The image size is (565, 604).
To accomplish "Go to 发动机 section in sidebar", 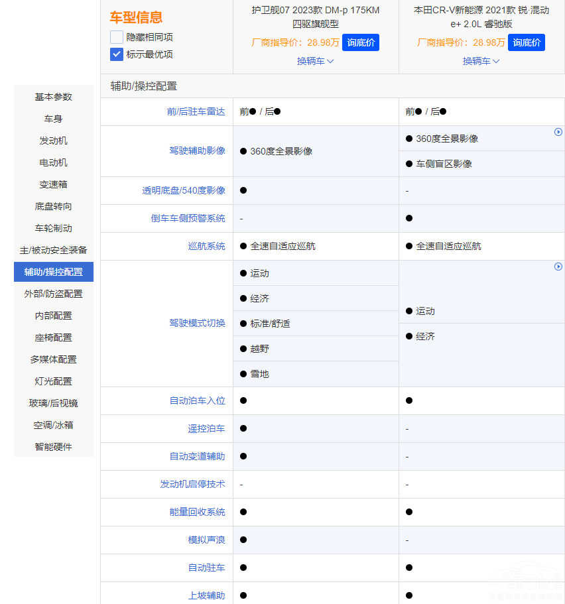I will 54,141.
